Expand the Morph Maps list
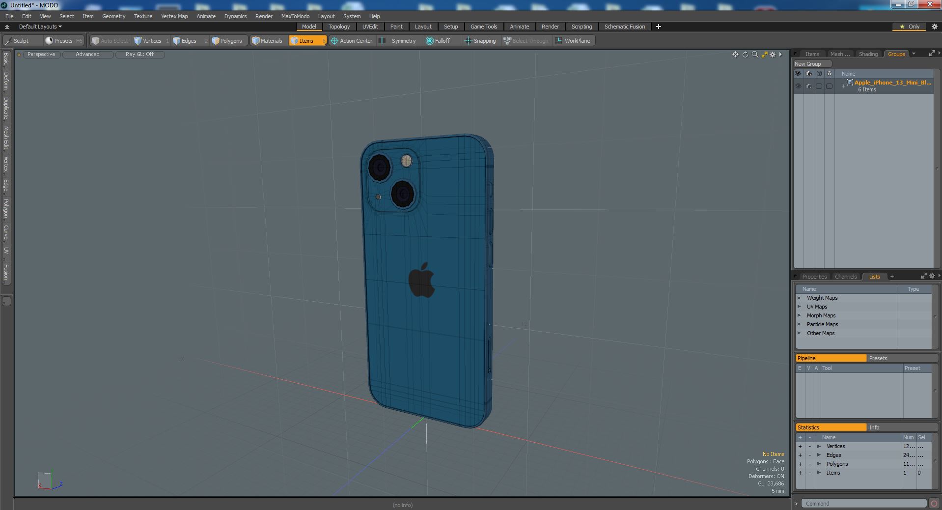 tap(799, 315)
